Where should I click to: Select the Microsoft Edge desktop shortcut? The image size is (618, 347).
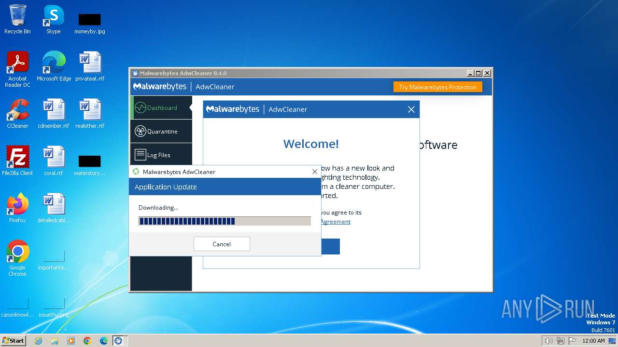pos(54,67)
